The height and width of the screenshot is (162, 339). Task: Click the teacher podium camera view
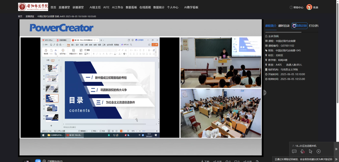tap(221, 63)
